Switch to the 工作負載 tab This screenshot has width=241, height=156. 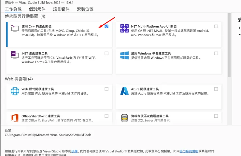pos(13,9)
